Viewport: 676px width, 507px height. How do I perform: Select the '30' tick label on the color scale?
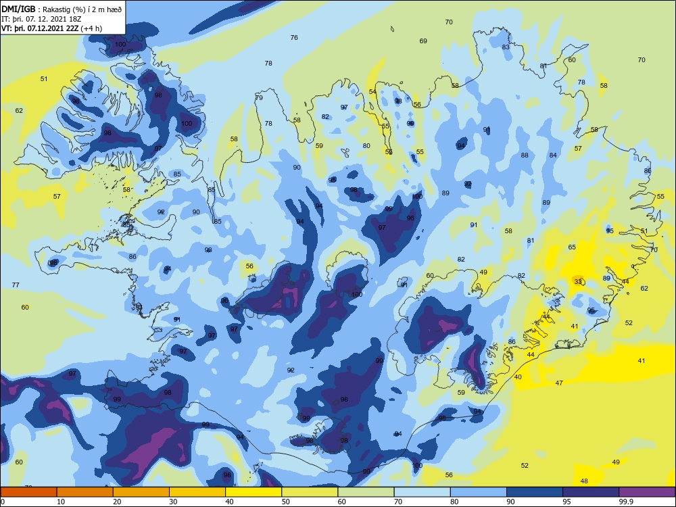[173, 502]
